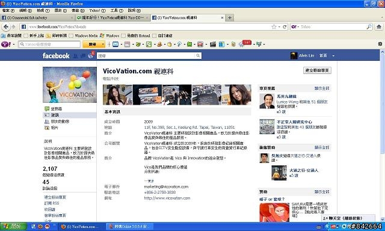
Task: Click Yahoo toolbar search input field
Action: [49, 44]
